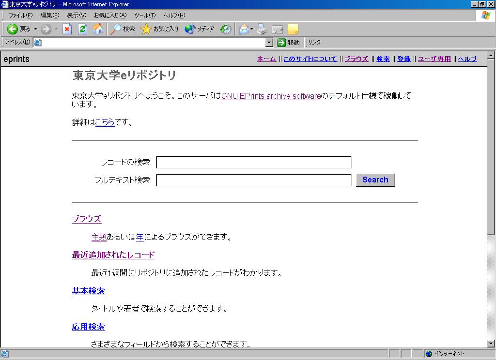The width and height of the screenshot is (496, 360).
Task: Expand the address bar dropdown
Action: tap(269, 43)
